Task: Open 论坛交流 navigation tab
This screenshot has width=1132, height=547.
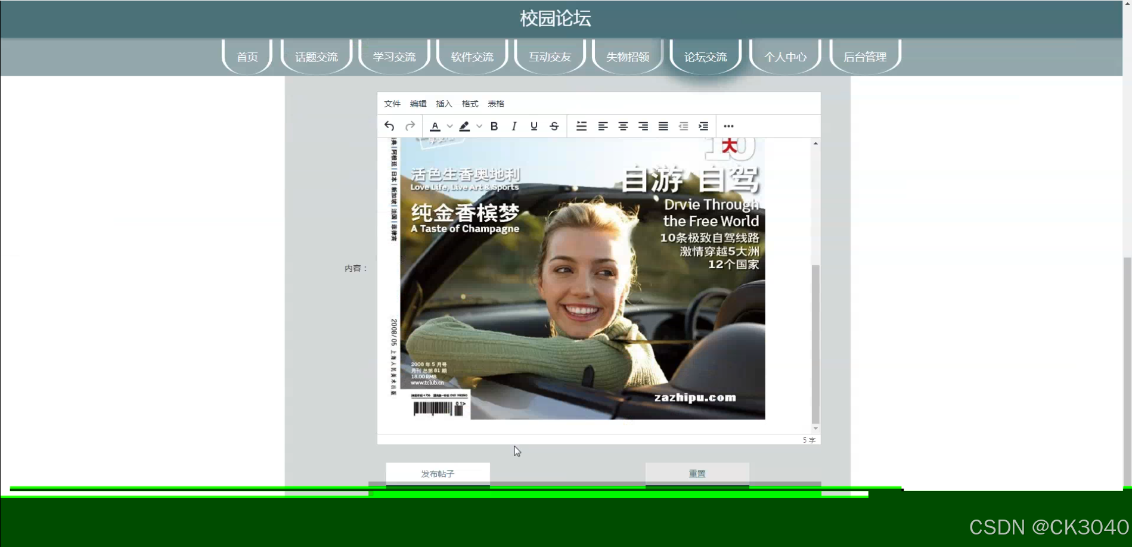Action: coord(706,57)
